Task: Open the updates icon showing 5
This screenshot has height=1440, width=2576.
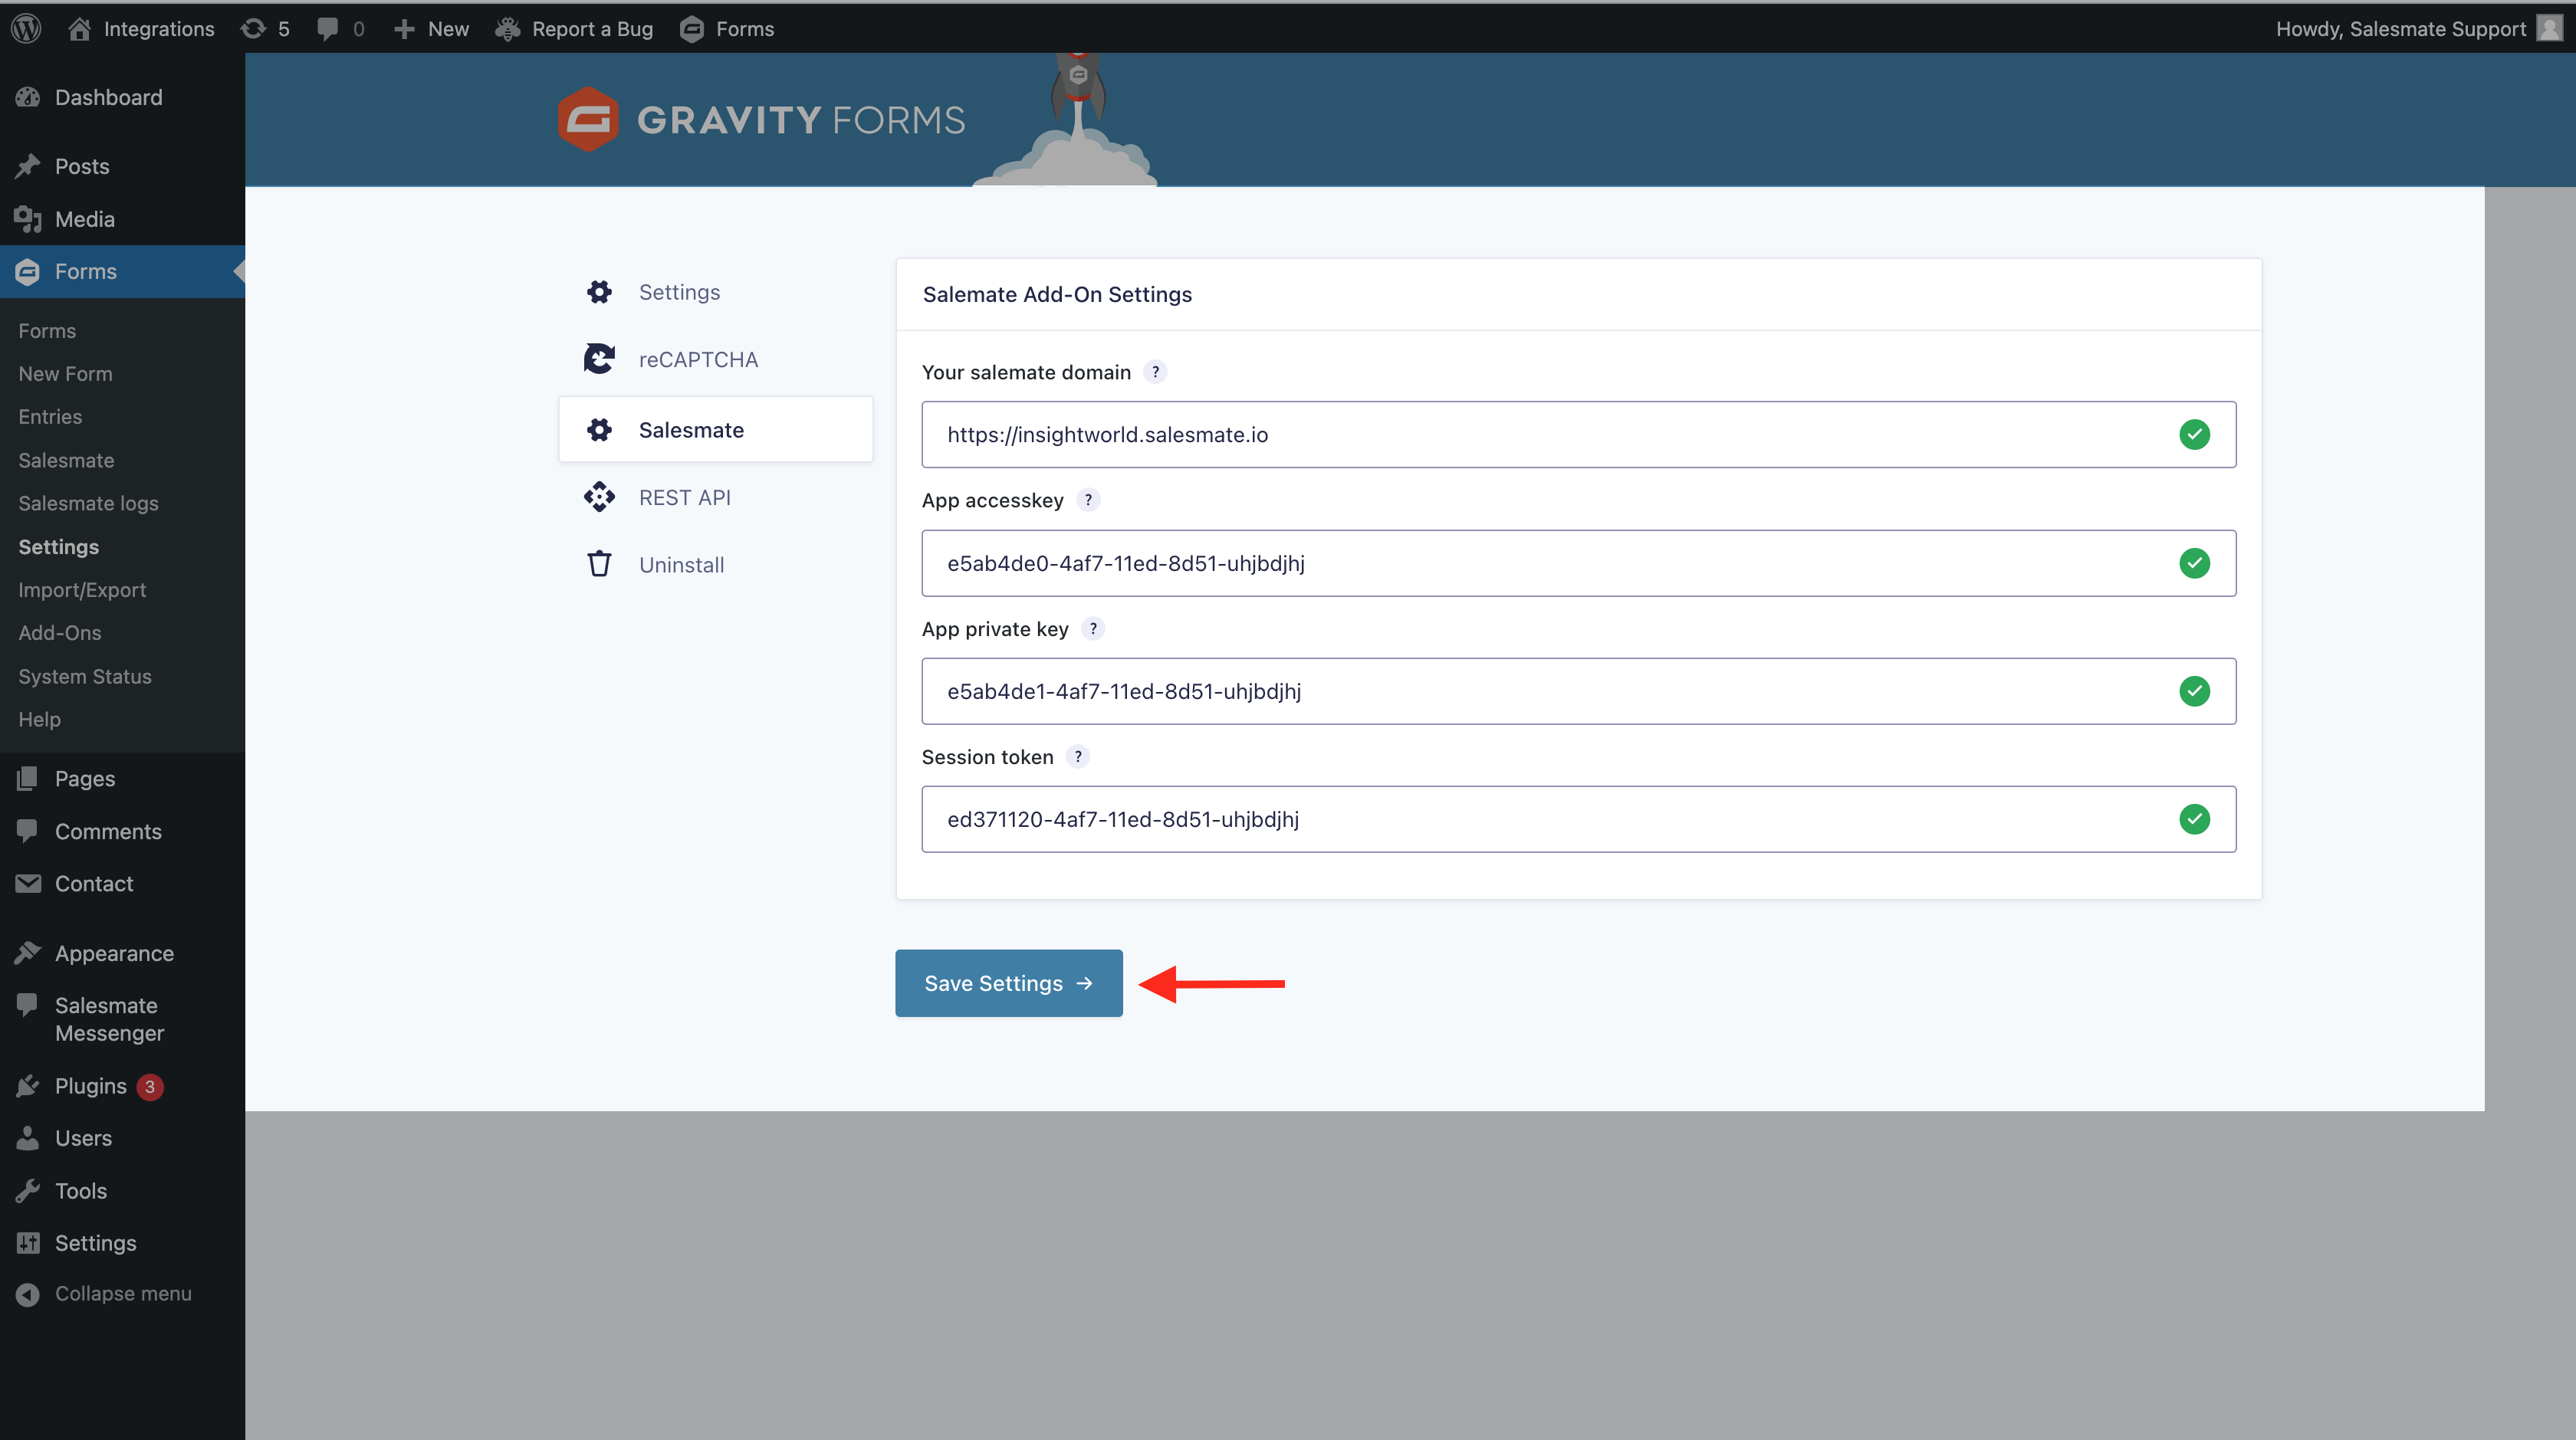Action: click(x=265, y=28)
